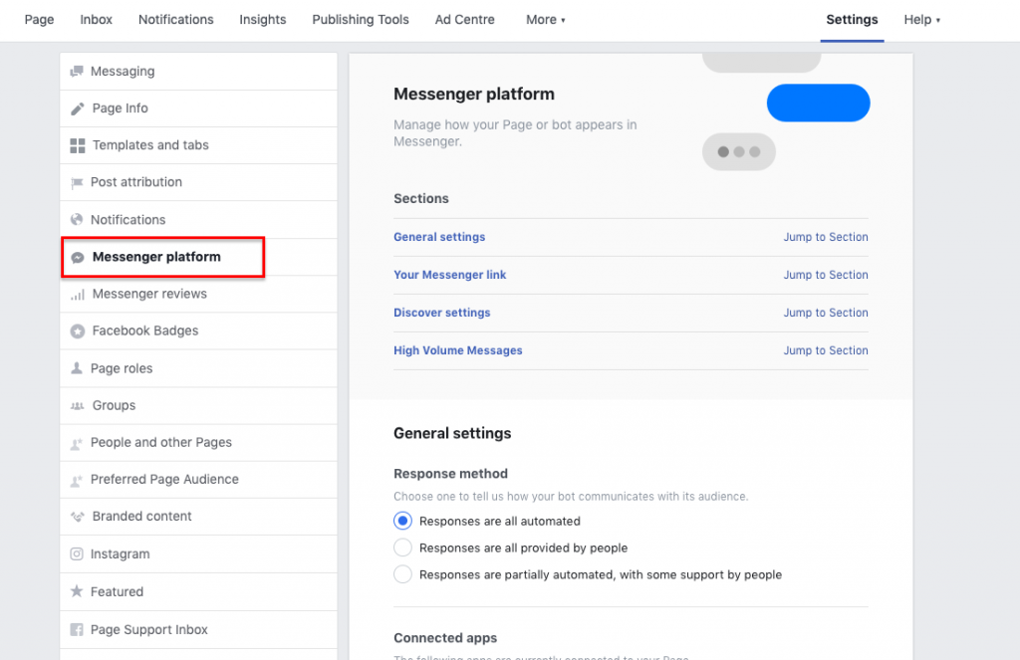Open People and other Pages settings
This screenshot has width=1020, height=660.
[198, 443]
